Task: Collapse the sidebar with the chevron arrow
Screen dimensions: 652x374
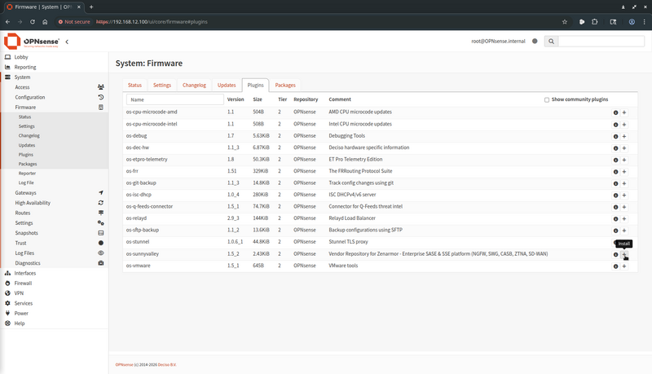Action: [67, 42]
